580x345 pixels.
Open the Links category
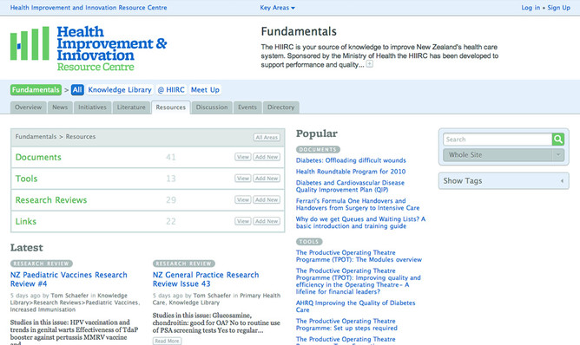coord(26,222)
